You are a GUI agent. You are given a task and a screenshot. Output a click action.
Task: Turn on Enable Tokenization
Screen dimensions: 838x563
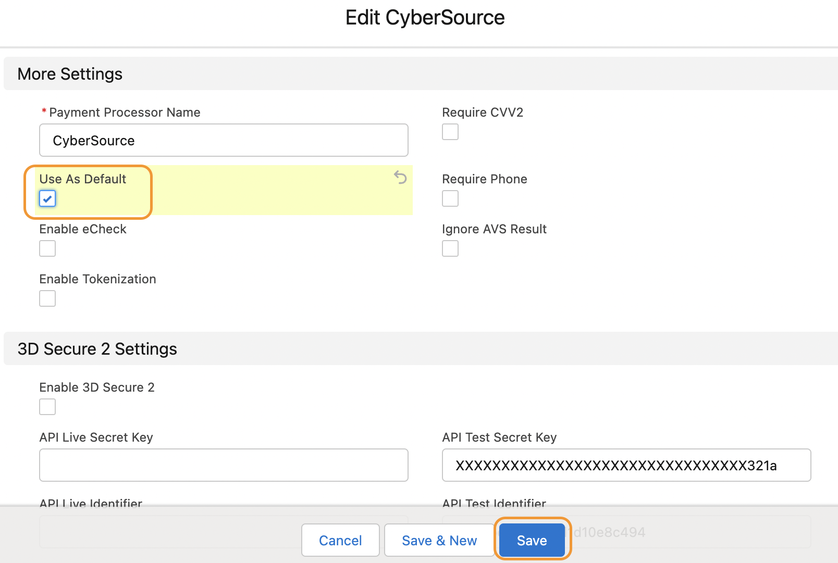click(47, 298)
